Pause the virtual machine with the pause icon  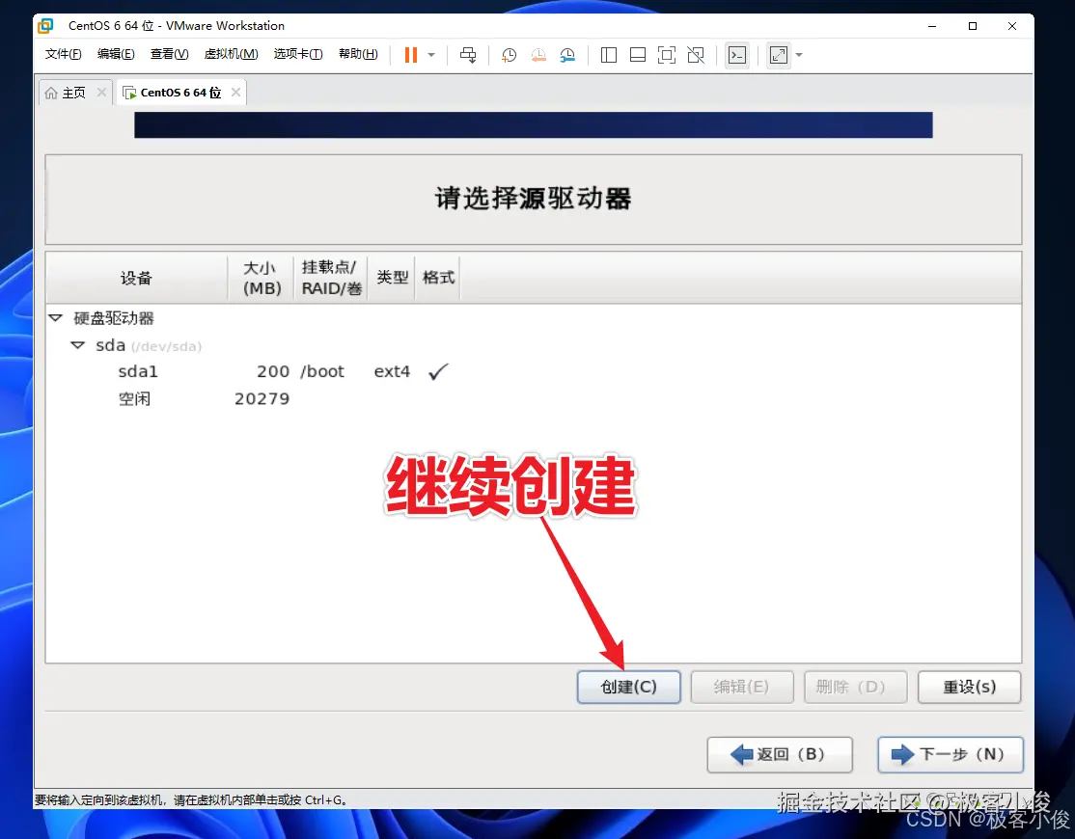(411, 55)
